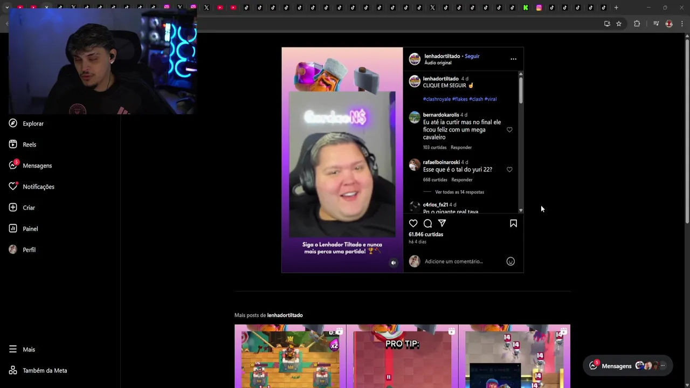The height and width of the screenshot is (388, 690).
Task: Save post with bookmark icon
Action: click(x=513, y=223)
